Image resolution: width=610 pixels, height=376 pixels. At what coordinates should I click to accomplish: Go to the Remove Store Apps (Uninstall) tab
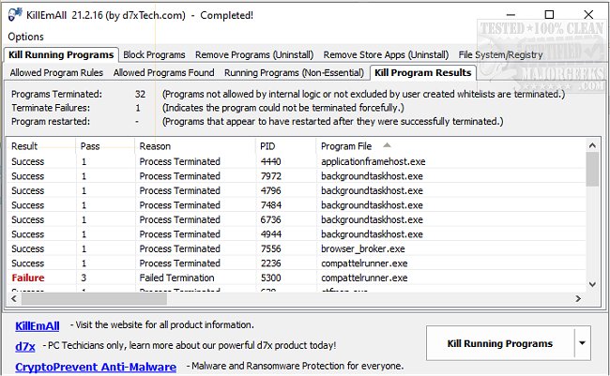pyautogui.click(x=386, y=55)
